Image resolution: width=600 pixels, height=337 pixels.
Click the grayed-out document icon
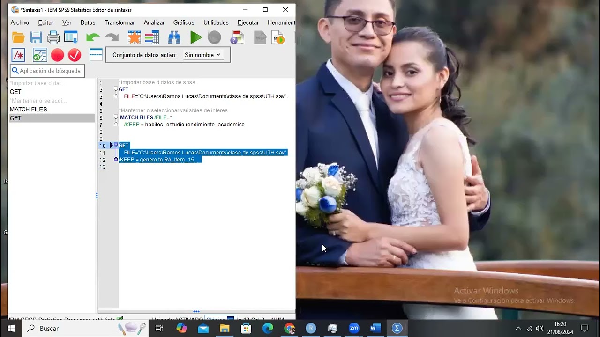click(260, 38)
